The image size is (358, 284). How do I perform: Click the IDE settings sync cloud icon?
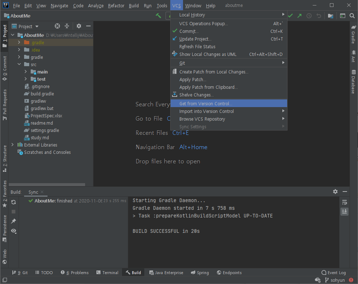pos(317,280)
